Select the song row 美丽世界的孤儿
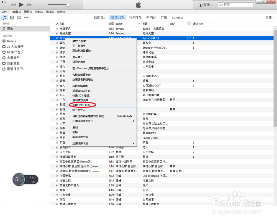The width and height of the screenshot is (277, 221). (162, 185)
